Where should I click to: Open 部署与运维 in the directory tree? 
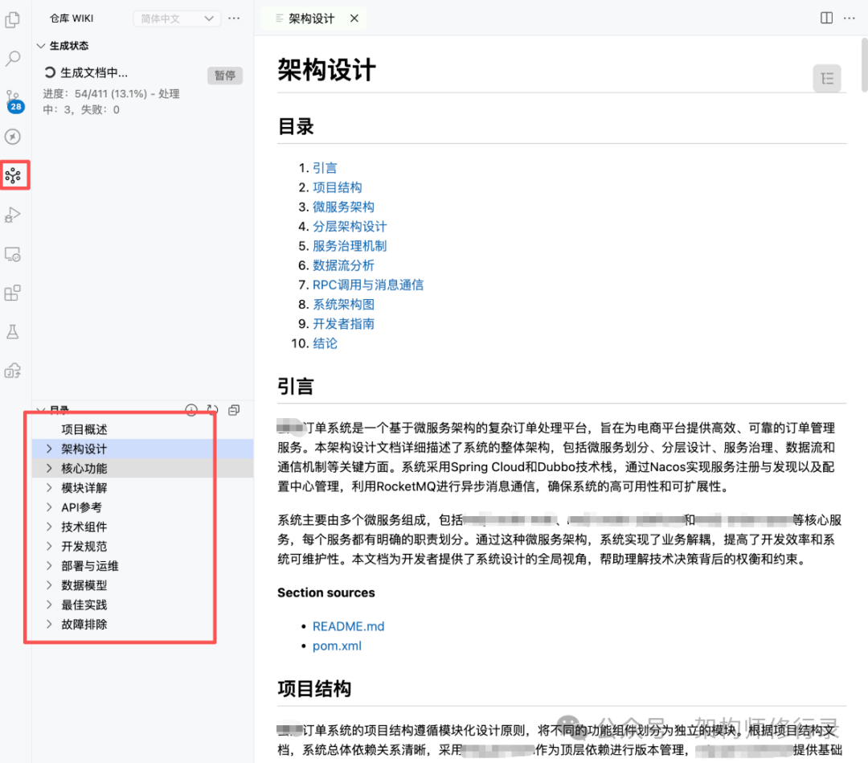click(x=90, y=566)
